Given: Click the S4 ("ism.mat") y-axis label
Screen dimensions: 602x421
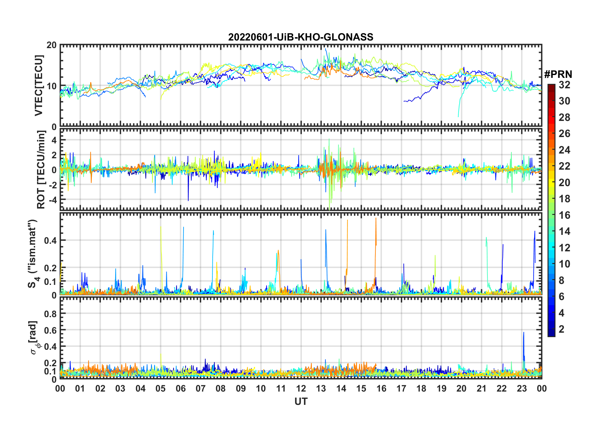Looking at the screenshot, I should (33, 254).
